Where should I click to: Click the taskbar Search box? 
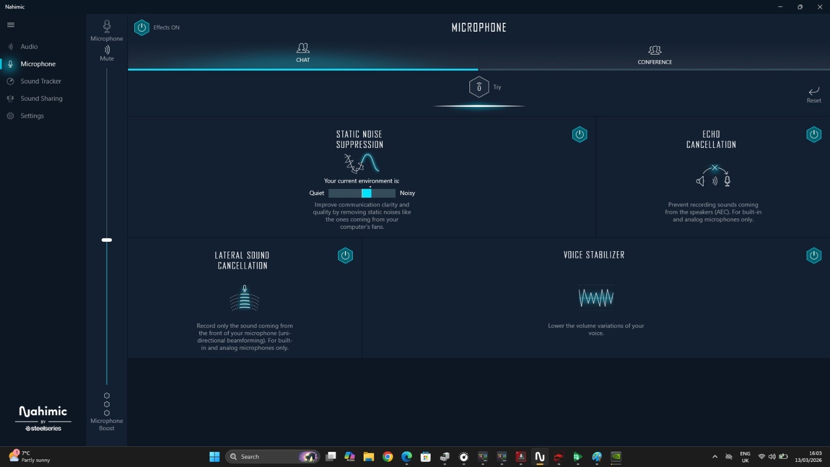273,457
